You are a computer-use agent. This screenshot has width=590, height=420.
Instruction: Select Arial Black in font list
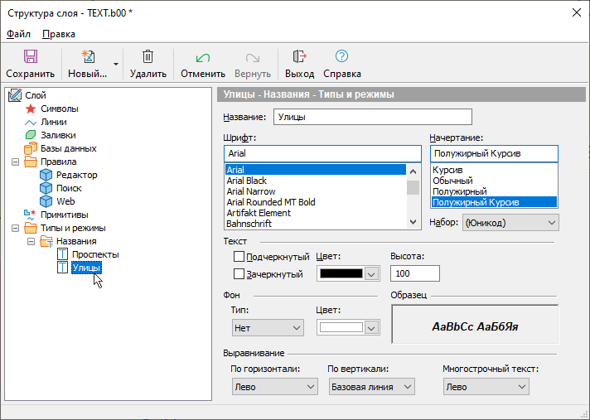[247, 181]
